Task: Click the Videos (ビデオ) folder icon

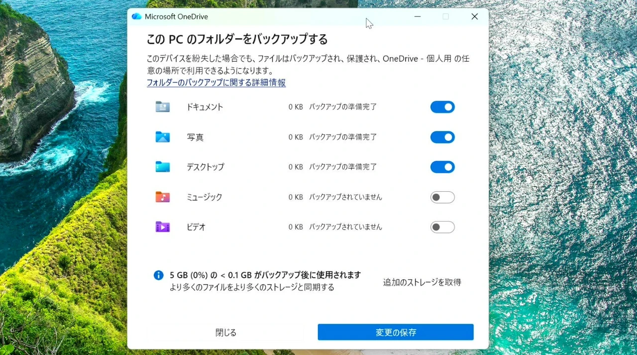Action: 162,227
